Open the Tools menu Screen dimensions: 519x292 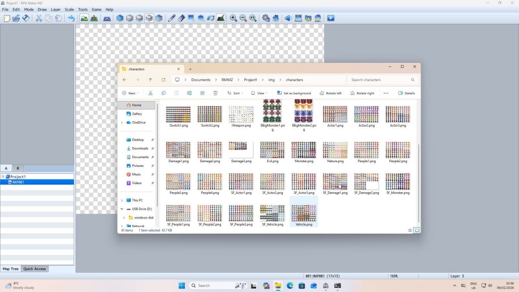coord(83,9)
